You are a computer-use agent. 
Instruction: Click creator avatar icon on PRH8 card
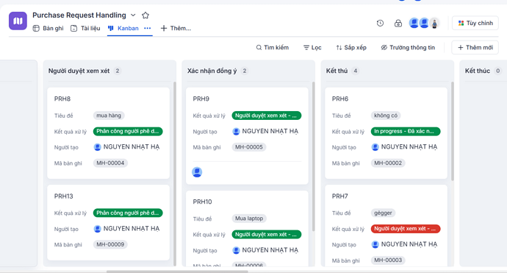(x=97, y=147)
